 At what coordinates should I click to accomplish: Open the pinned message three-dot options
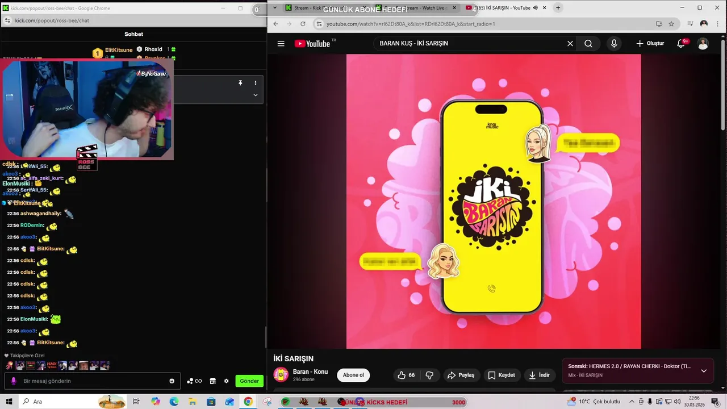tap(256, 83)
